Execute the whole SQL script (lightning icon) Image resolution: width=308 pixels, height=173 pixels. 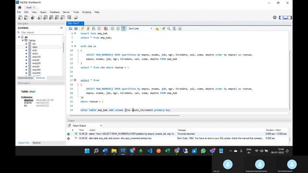[x=82, y=29]
